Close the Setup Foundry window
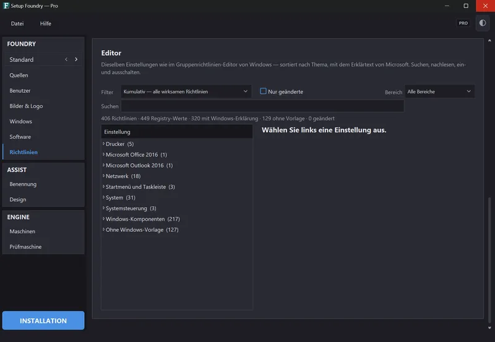The height and width of the screenshot is (342, 495). [x=485, y=6]
